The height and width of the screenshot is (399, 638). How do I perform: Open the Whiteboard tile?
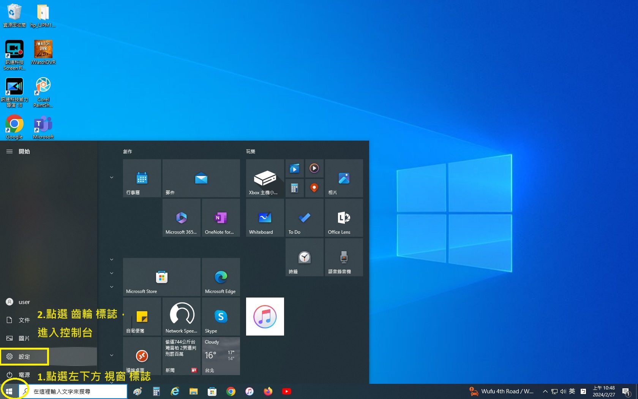point(265,218)
